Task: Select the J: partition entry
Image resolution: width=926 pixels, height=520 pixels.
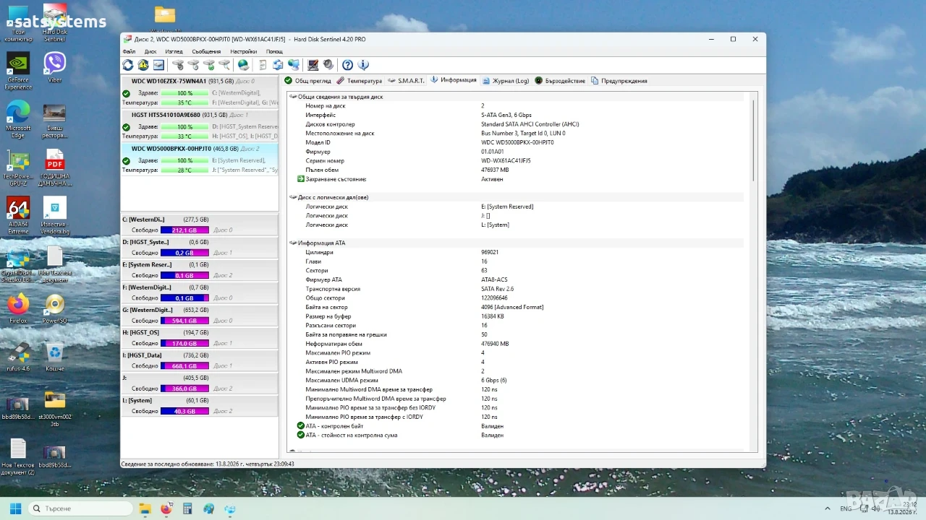Action: pyautogui.click(x=199, y=383)
